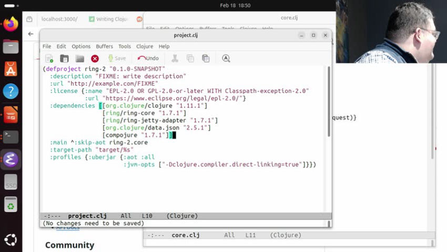Image resolution: width=447 pixels, height=252 pixels.
Task: Open the Trash from the dock
Action: (x=11, y=204)
